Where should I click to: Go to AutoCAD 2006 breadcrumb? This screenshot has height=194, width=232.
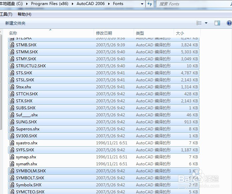(91, 4)
